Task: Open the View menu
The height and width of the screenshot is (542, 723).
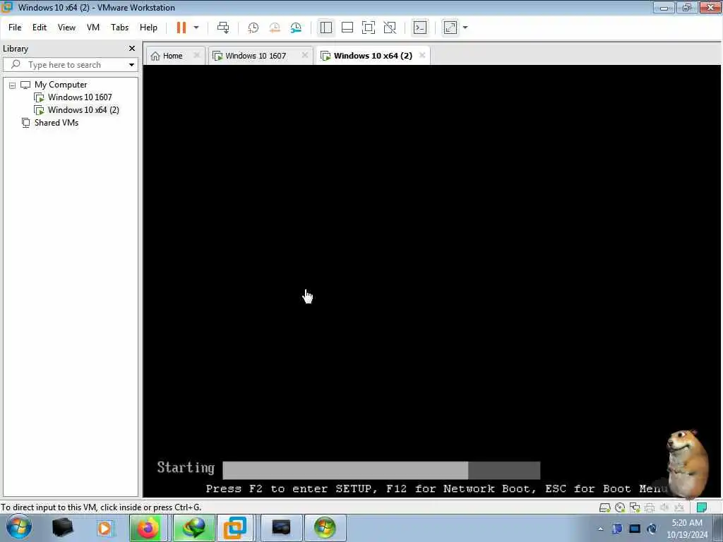Action: point(66,28)
